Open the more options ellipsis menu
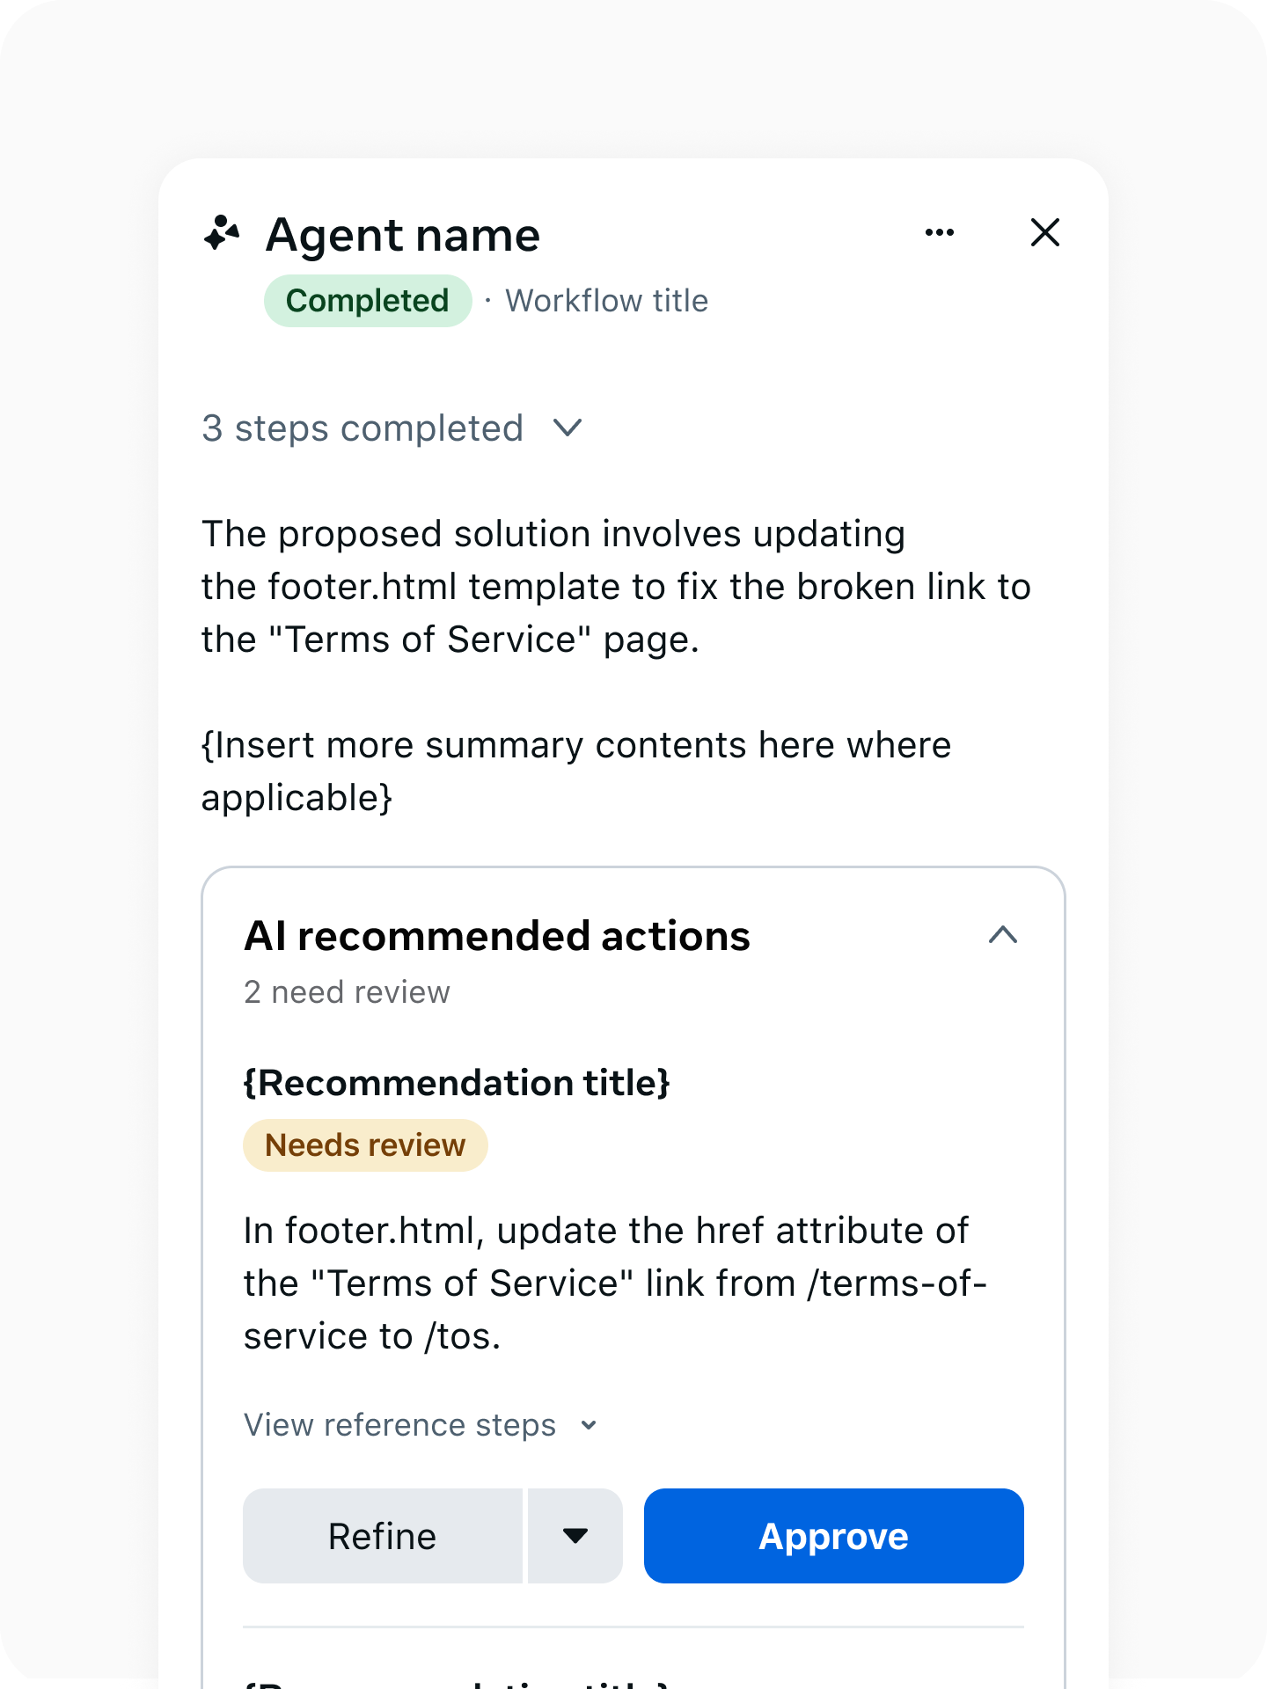 (940, 233)
